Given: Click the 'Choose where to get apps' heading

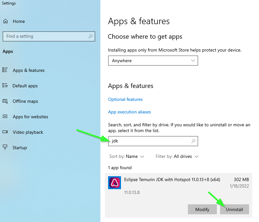Looking at the screenshot, I should 145,37.
